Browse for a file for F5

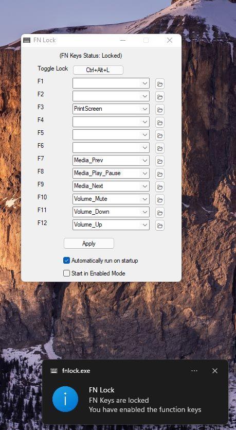(x=160, y=135)
